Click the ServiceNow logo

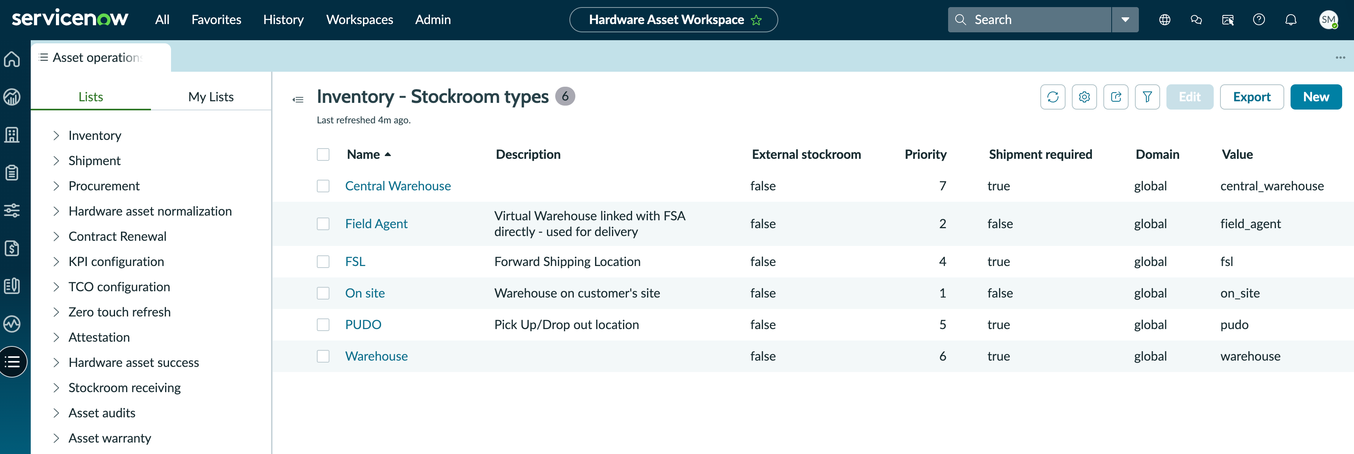pos(69,19)
